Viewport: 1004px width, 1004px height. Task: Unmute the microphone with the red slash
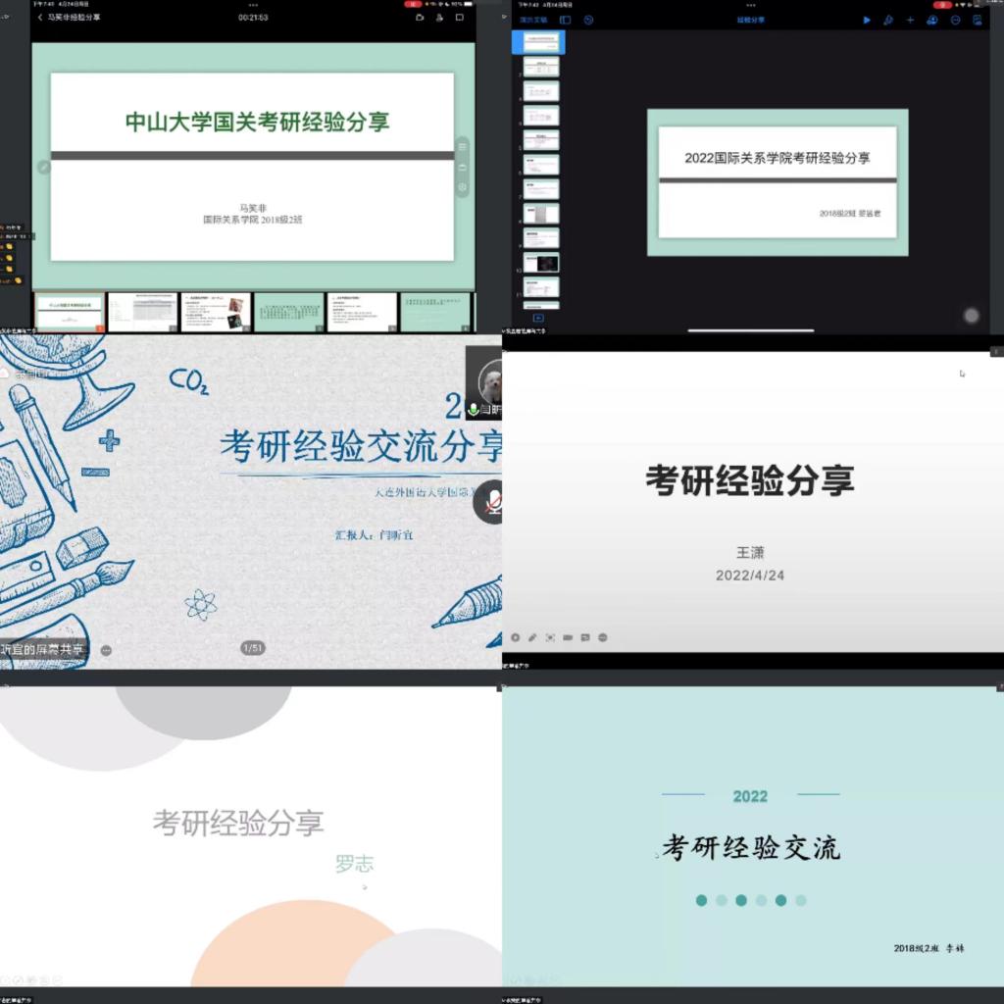pos(492,502)
